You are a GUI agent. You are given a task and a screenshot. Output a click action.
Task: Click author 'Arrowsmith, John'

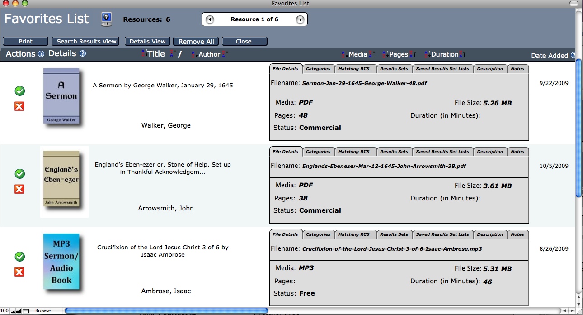click(166, 208)
